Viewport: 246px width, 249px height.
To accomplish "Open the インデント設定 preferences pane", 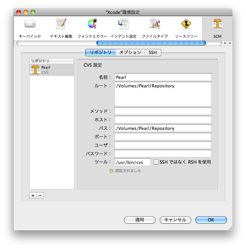I will click(x=123, y=29).
